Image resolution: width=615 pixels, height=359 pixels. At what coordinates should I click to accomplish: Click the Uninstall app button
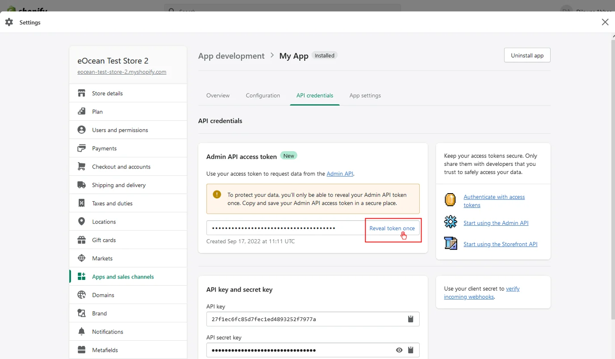pos(527,55)
